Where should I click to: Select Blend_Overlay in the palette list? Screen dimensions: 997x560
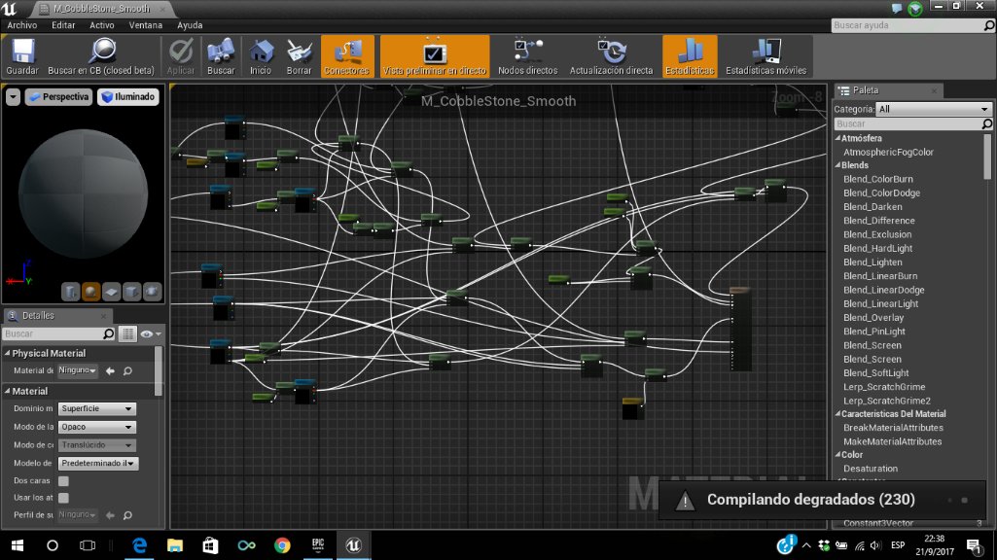tap(873, 318)
